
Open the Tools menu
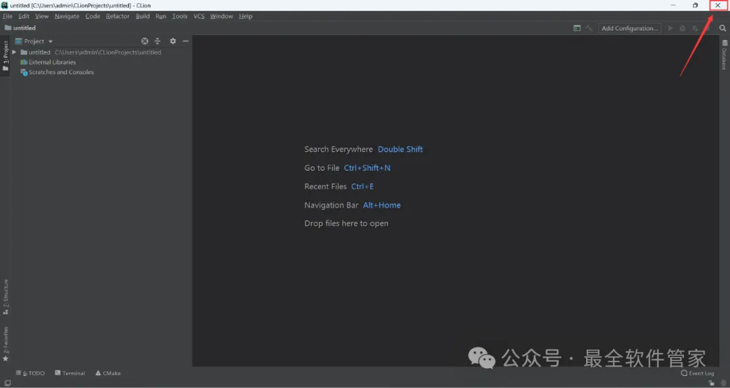[x=179, y=16]
